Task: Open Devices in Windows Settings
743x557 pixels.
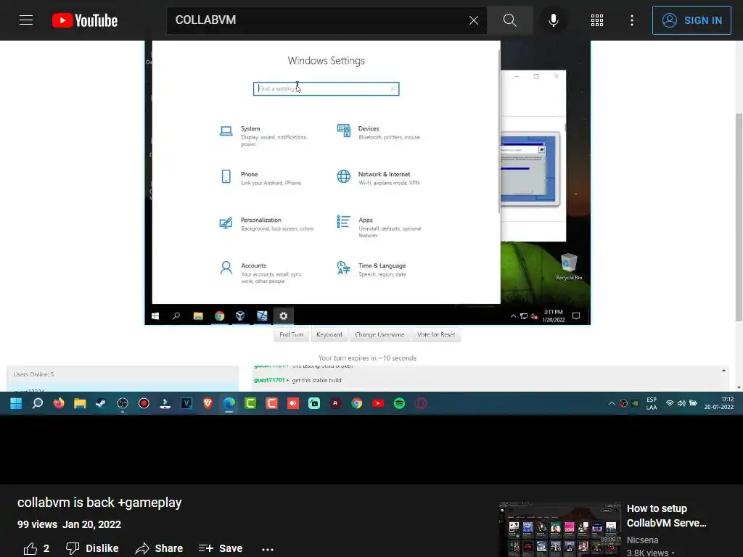Action: [x=378, y=133]
